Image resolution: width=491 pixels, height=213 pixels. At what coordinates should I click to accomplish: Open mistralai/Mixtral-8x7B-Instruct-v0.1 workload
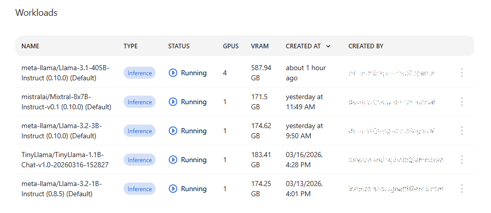(x=66, y=102)
